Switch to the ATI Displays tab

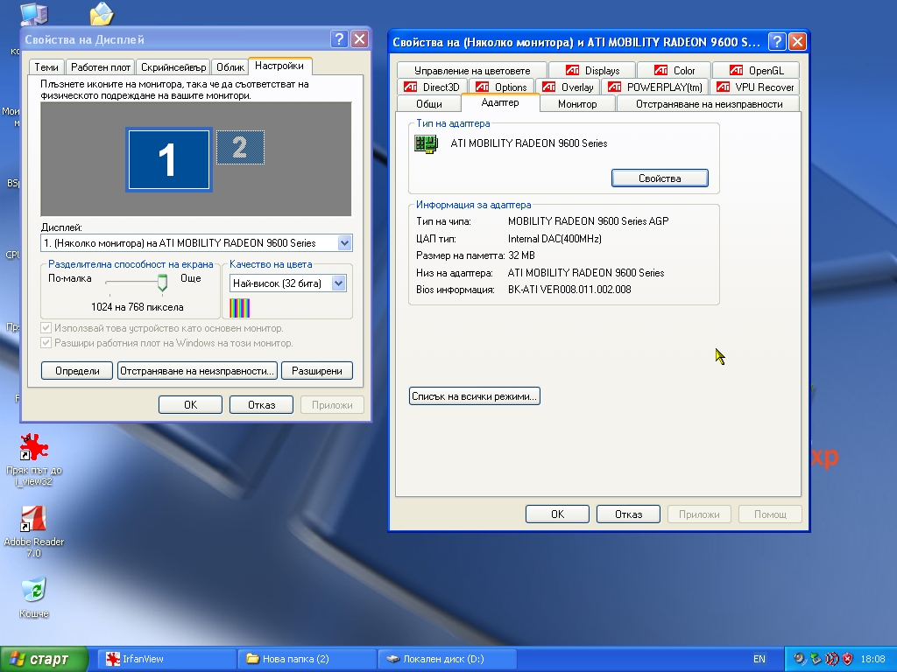pos(592,70)
